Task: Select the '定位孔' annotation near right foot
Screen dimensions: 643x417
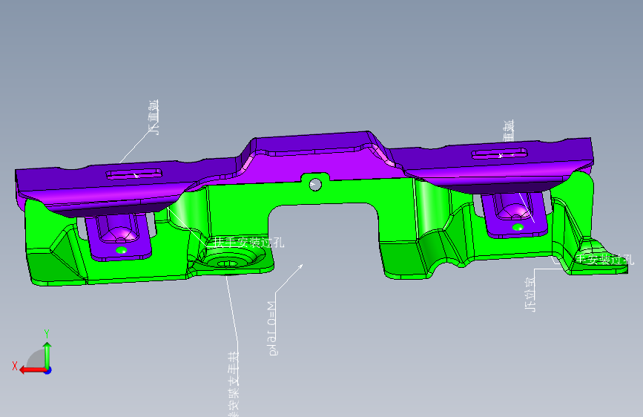Action: [530, 295]
